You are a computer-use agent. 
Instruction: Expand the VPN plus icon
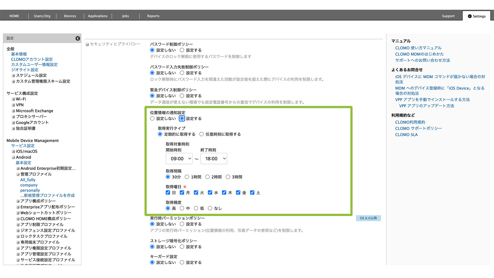point(13,105)
